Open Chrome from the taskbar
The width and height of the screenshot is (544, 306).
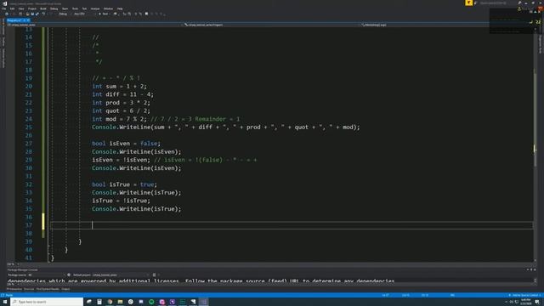[110, 302]
